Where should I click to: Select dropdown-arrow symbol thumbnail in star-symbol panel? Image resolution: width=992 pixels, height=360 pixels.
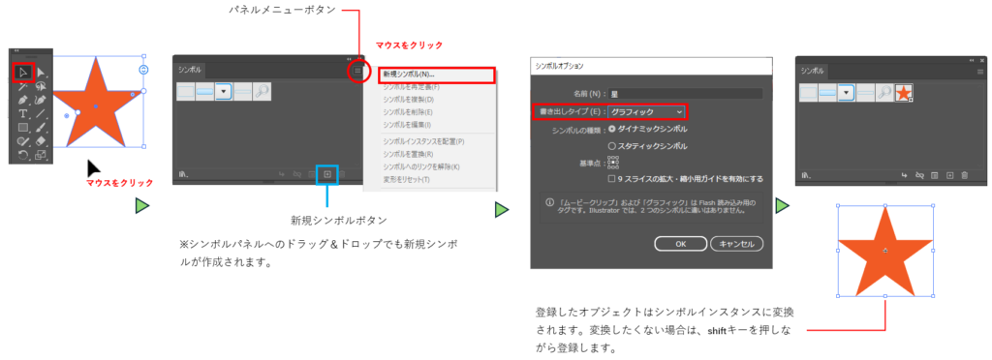tap(847, 93)
